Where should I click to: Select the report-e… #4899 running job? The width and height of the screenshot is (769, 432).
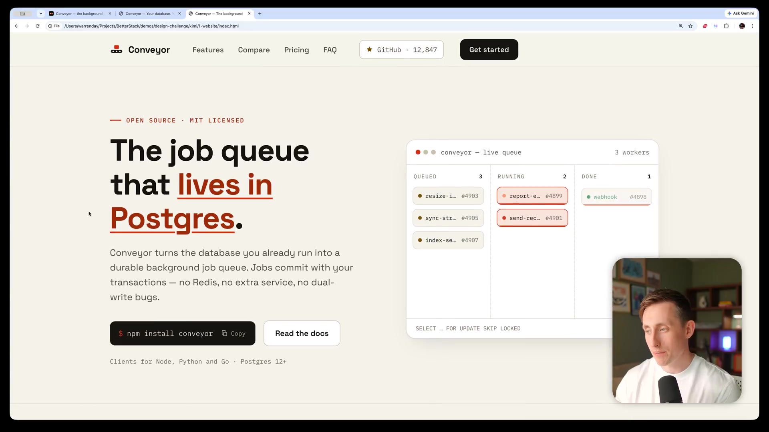coord(532,196)
